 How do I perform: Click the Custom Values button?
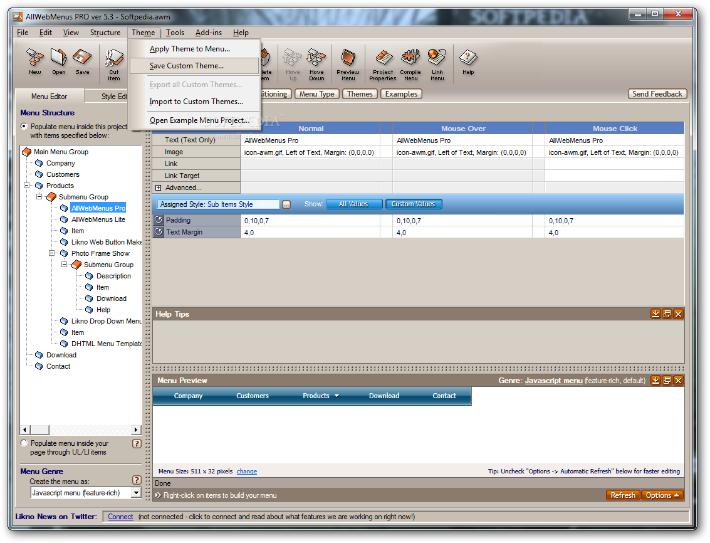[x=414, y=204]
